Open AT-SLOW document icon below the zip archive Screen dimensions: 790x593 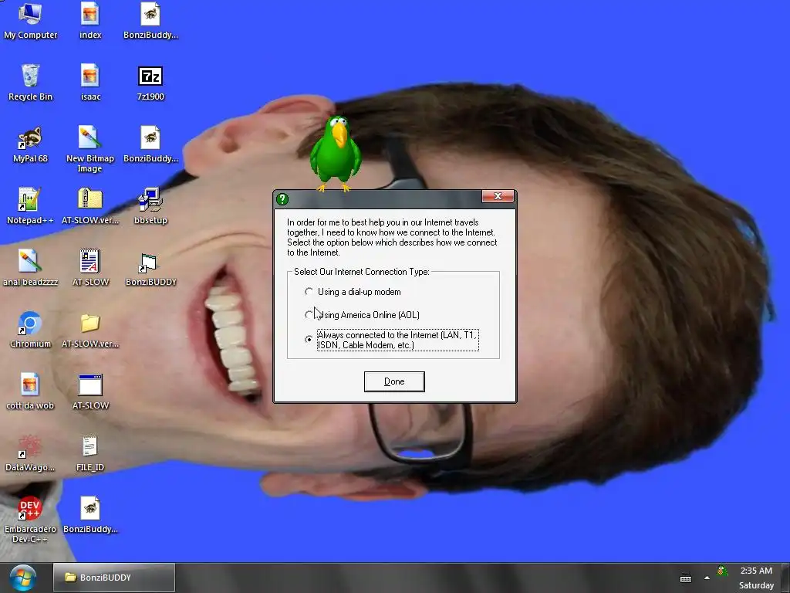[x=90, y=268]
